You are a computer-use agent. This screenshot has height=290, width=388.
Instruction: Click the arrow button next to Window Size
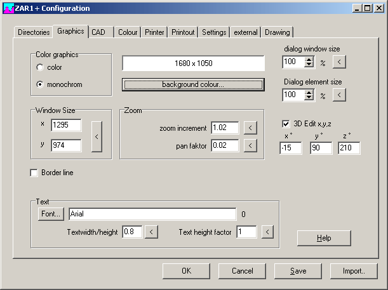tap(97, 136)
